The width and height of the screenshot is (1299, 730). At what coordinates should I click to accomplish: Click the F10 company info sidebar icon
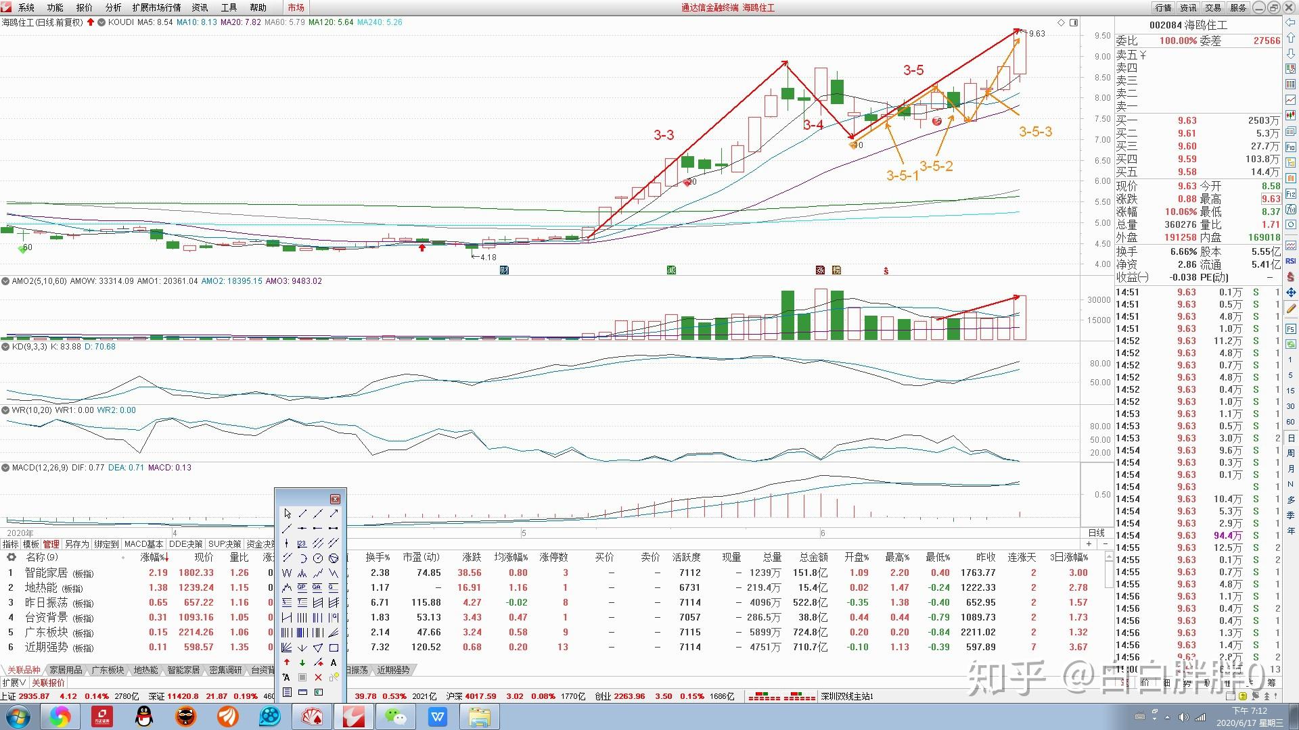pos(1291,147)
